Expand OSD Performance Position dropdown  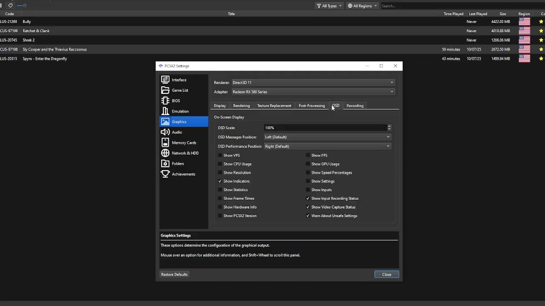click(x=327, y=146)
